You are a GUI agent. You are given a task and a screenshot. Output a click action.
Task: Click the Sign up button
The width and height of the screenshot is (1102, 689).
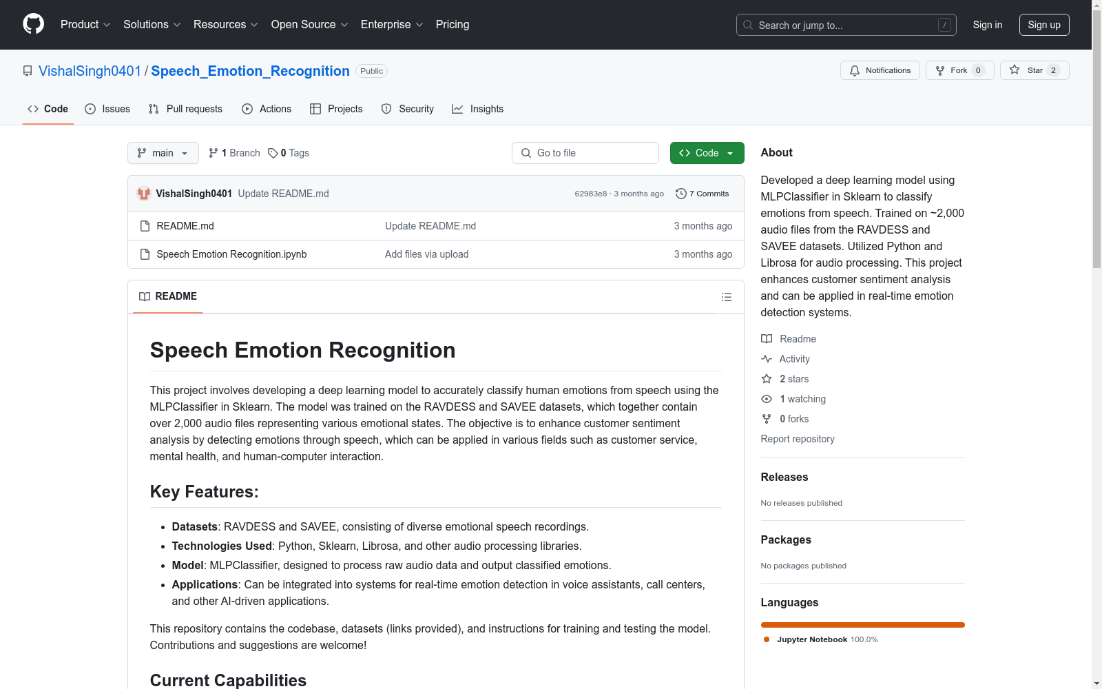point(1044,25)
